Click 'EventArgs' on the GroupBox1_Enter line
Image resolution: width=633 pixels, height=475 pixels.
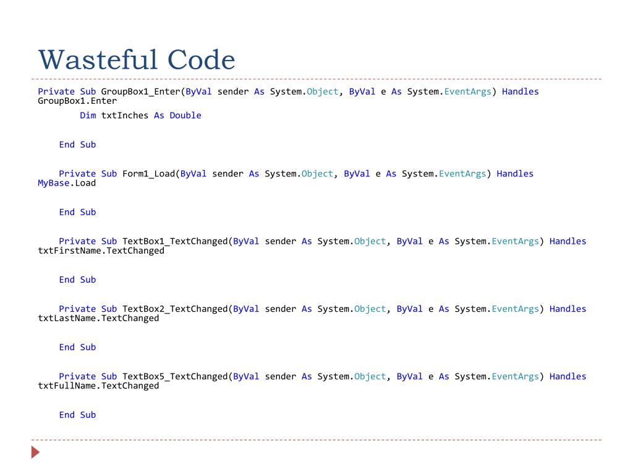click(468, 92)
